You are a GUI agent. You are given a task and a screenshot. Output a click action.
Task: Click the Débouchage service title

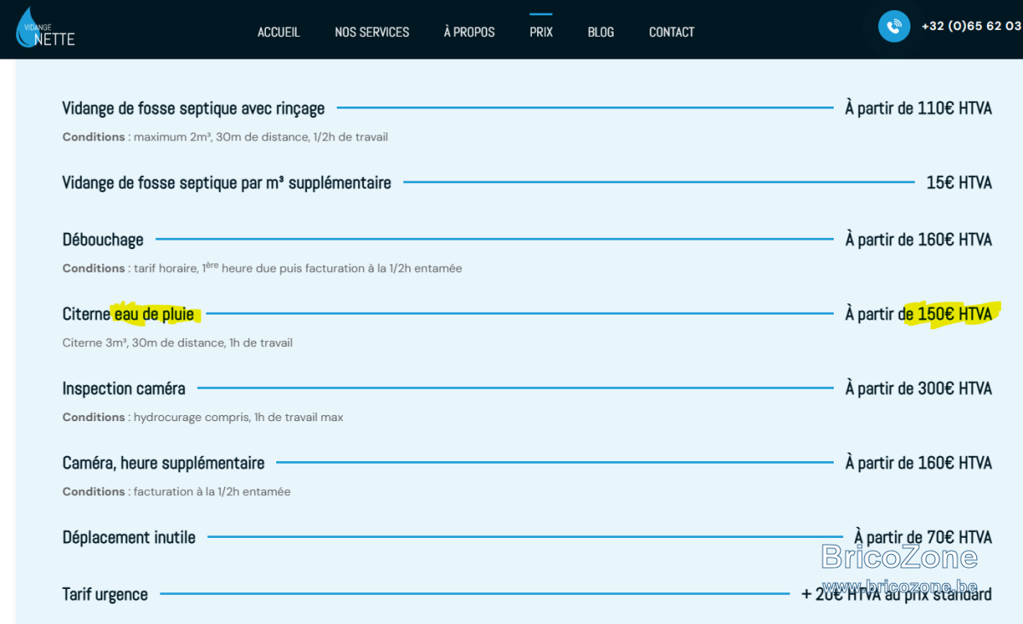(103, 240)
